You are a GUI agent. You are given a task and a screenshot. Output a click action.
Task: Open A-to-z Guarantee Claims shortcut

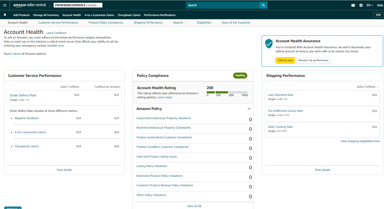point(99,15)
